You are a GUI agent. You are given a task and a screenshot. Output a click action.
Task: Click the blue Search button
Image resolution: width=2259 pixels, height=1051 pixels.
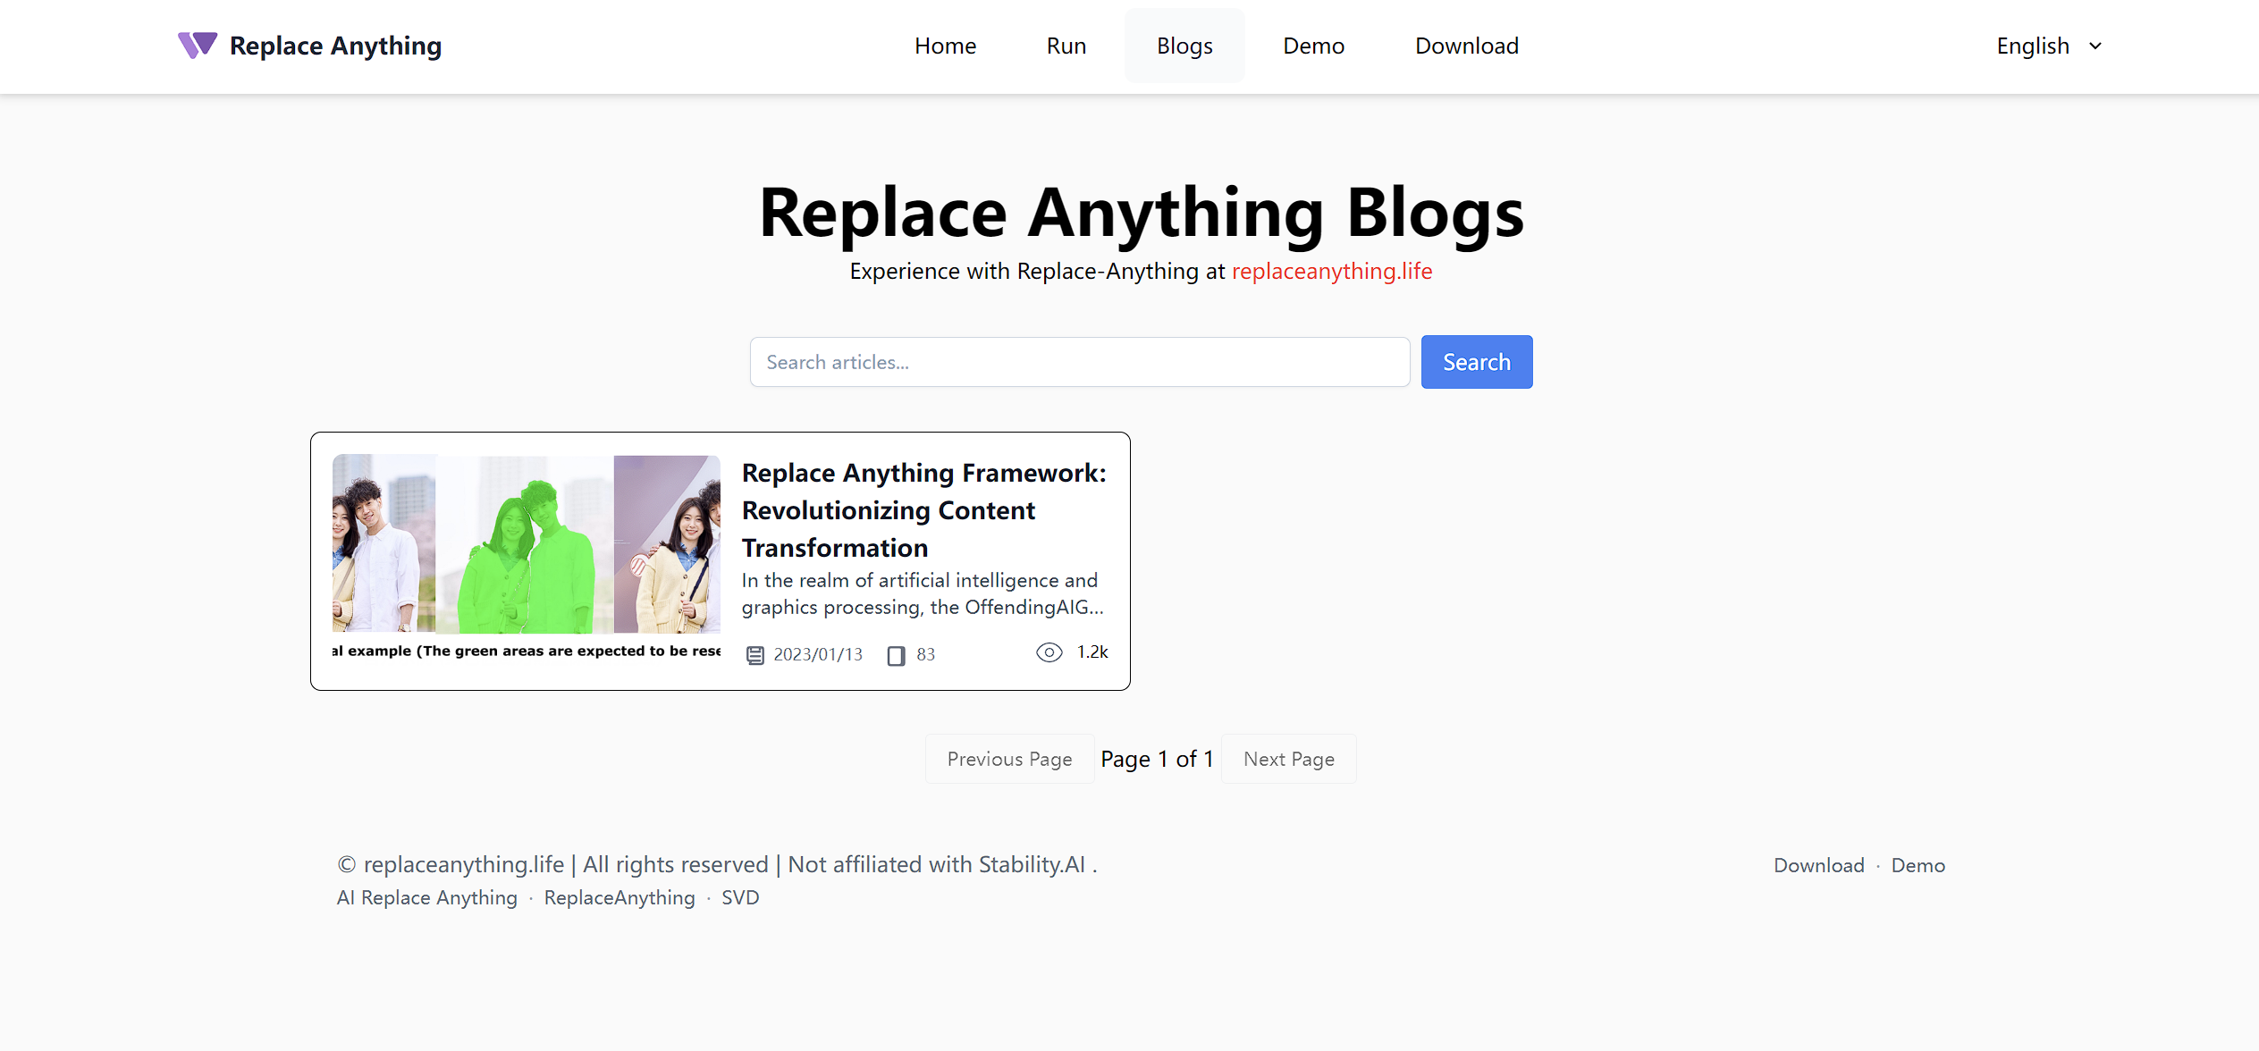tap(1476, 362)
